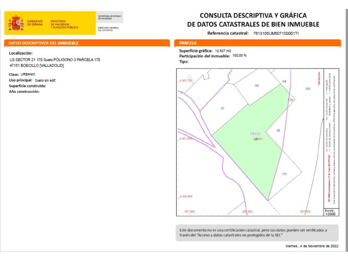Click the "Superficie construida:" label
The width and height of the screenshot is (348, 261).
click(x=27, y=86)
